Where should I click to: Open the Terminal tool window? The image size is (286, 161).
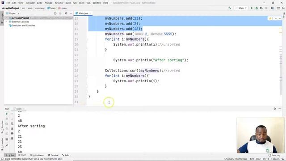pyautogui.click(x=53, y=155)
